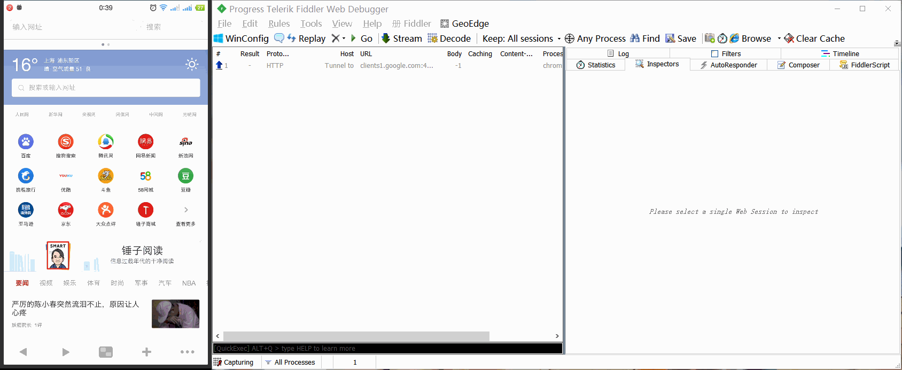Toggle Stream mode in toolbar

coord(402,38)
